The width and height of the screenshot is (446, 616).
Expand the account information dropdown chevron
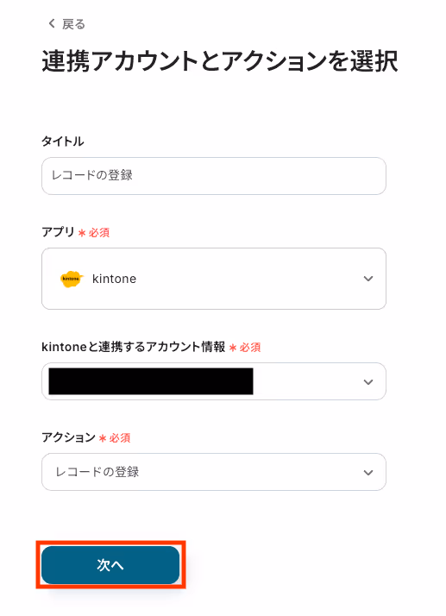pos(368,382)
